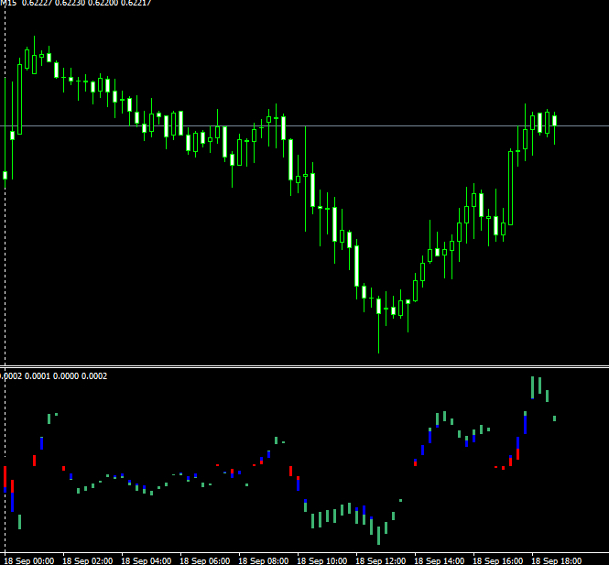Click the divider between chart and indicator
Viewport: 609px width, 565px height.
coord(304,366)
